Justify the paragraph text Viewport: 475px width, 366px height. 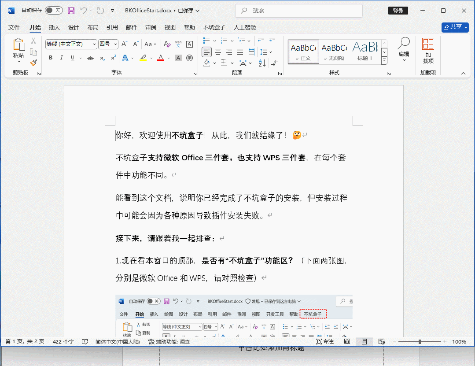click(x=240, y=52)
